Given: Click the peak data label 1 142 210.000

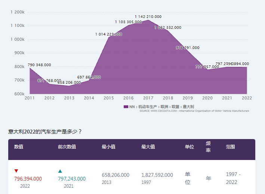Looking at the screenshot, I should point(148,16).
